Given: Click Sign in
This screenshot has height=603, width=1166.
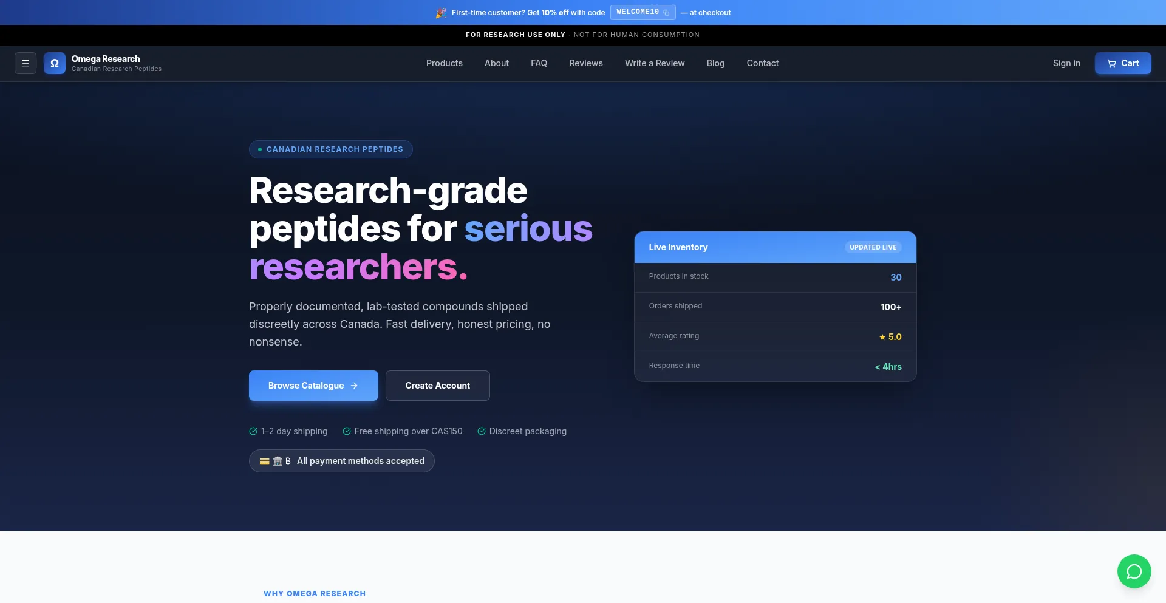Looking at the screenshot, I should coord(1066,63).
